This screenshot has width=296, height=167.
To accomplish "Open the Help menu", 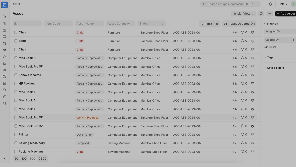I will 283,4.
